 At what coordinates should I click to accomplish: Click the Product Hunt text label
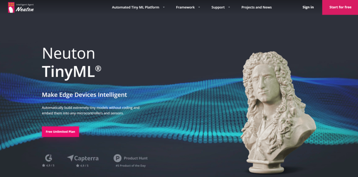[136, 158]
